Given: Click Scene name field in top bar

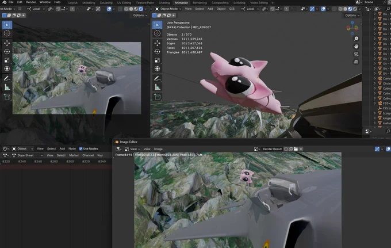Looking at the screenshot, I should 369,2.
